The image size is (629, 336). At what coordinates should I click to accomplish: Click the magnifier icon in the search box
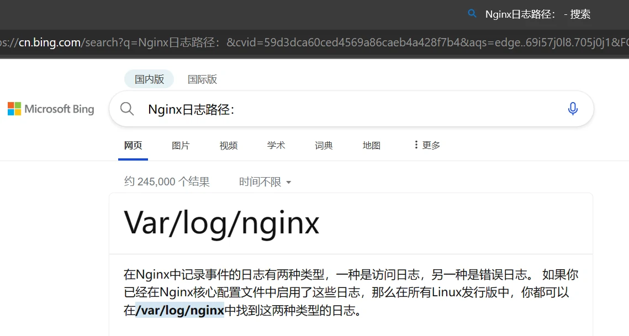point(127,109)
